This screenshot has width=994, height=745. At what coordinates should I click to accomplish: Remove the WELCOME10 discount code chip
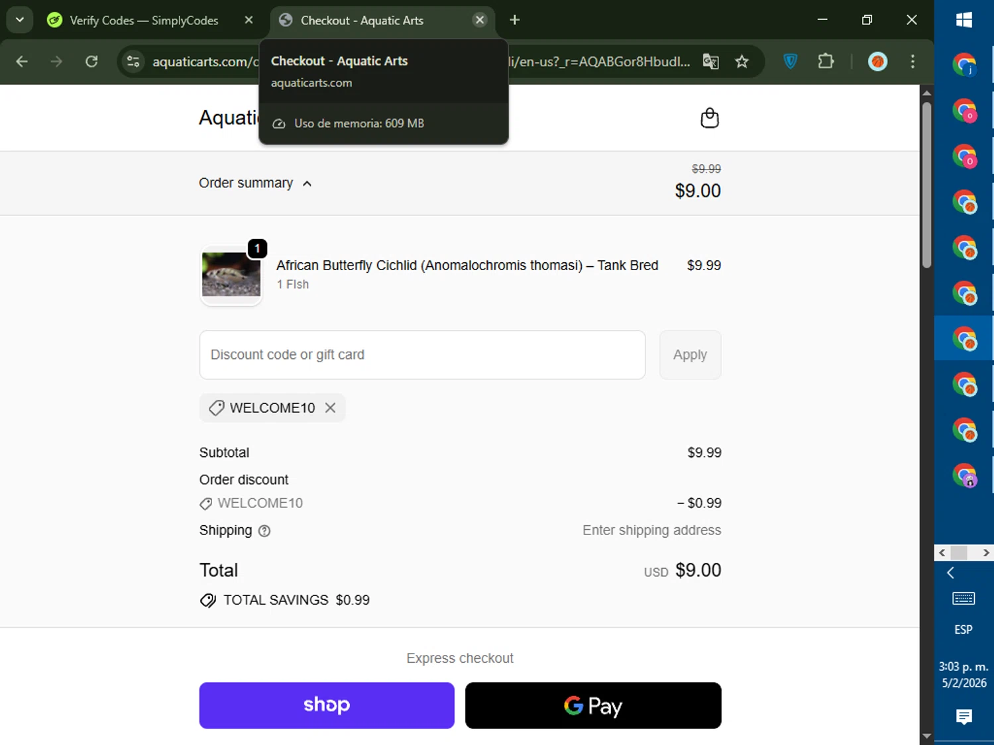[x=330, y=408]
